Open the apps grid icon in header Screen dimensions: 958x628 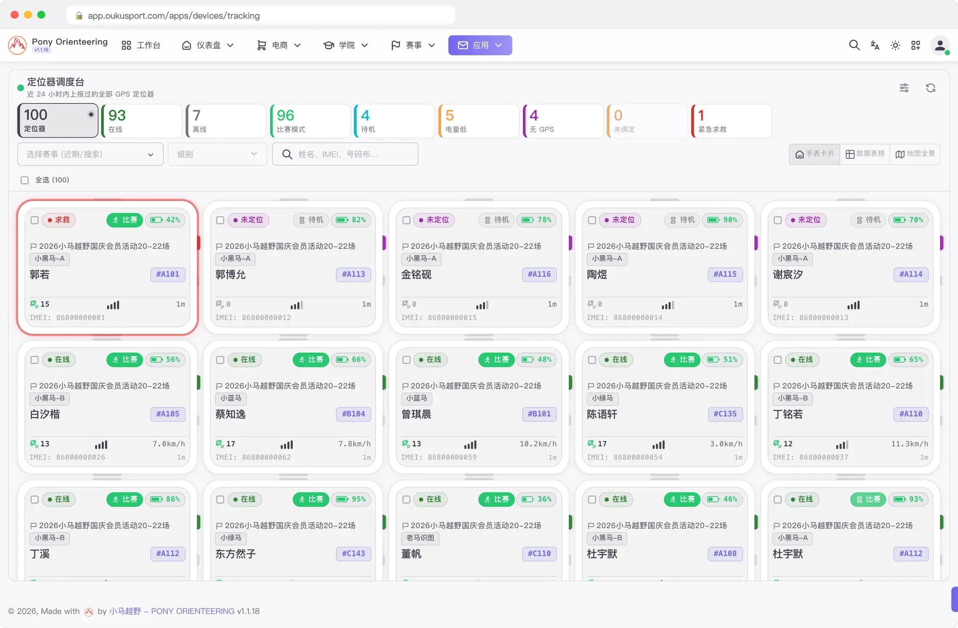(x=916, y=45)
